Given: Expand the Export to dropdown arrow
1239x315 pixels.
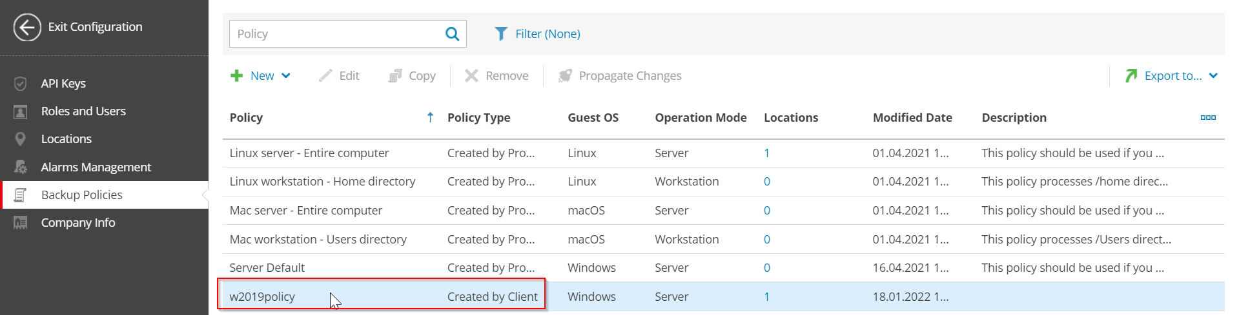Looking at the screenshot, I should click(1213, 76).
